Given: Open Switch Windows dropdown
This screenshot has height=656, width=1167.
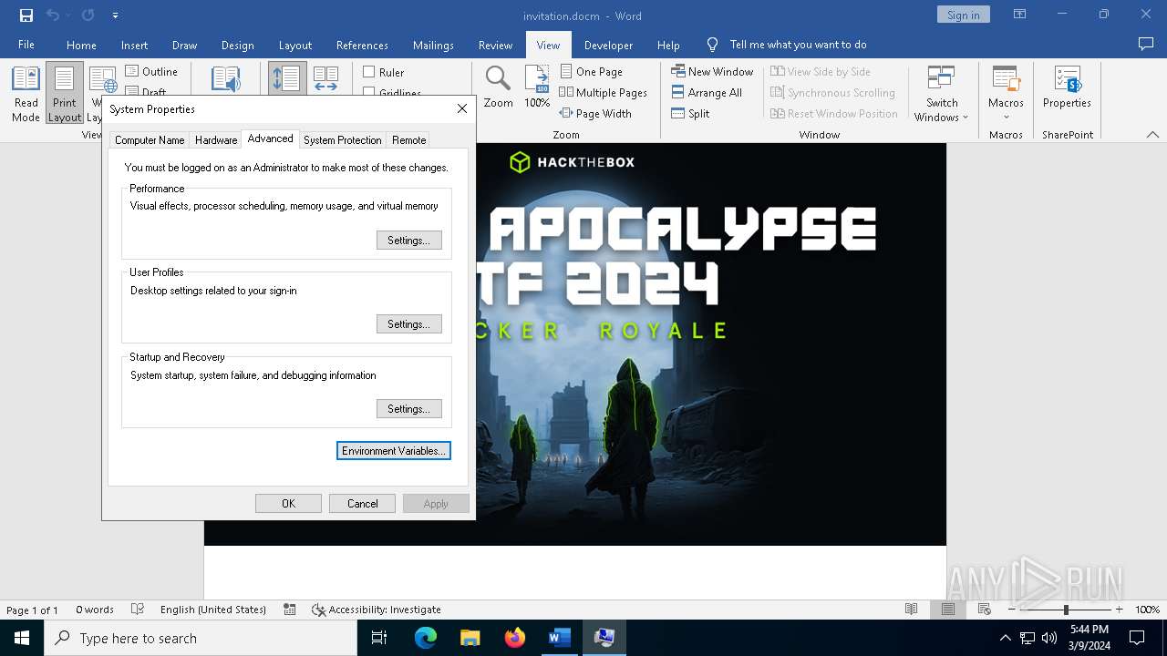Looking at the screenshot, I should click(942, 93).
